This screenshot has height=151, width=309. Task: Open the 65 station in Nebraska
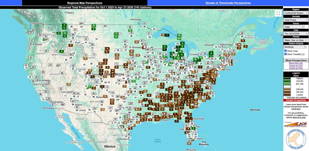point(135,63)
